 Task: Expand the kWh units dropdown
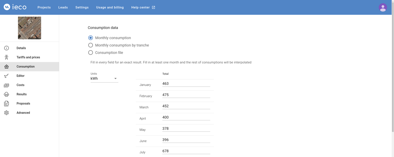[x=104, y=78]
